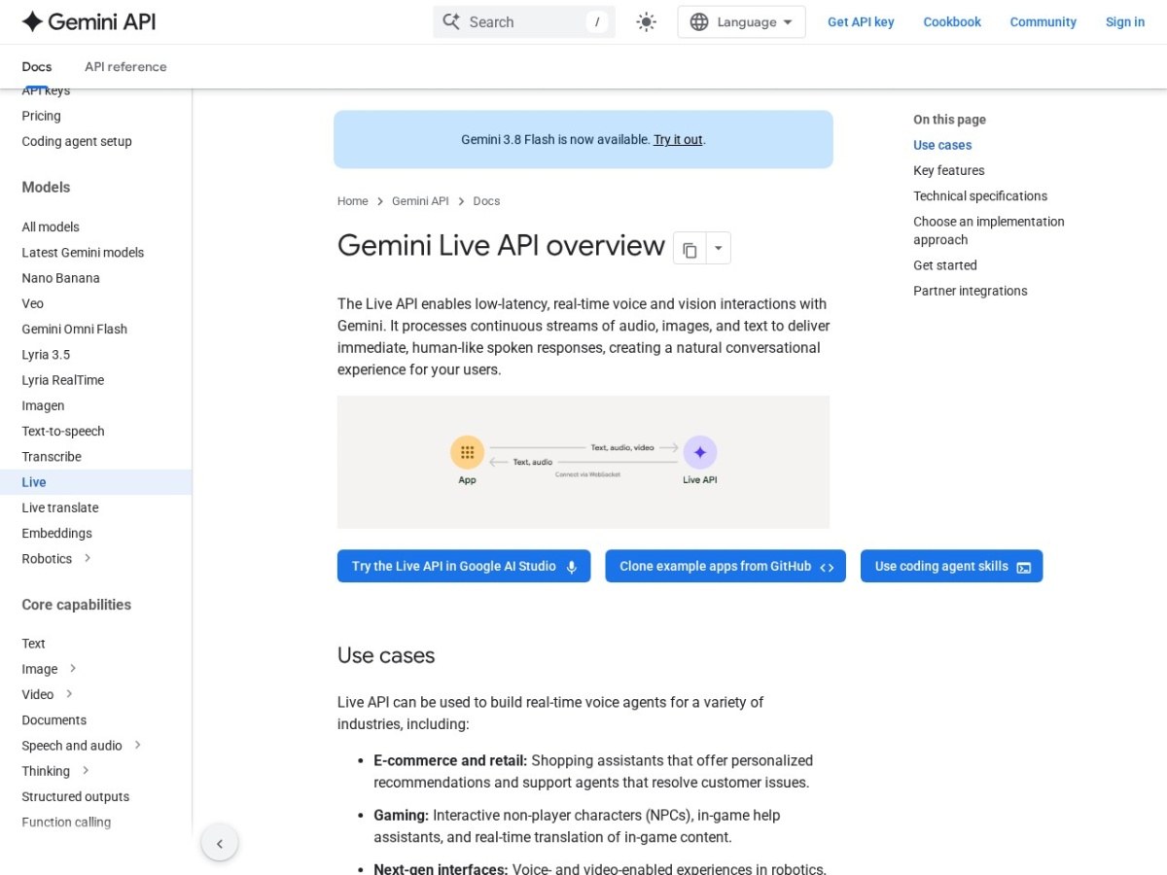Open Structured outputs in sidebar
Viewport: 1167px width, 875px height.
click(75, 796)
